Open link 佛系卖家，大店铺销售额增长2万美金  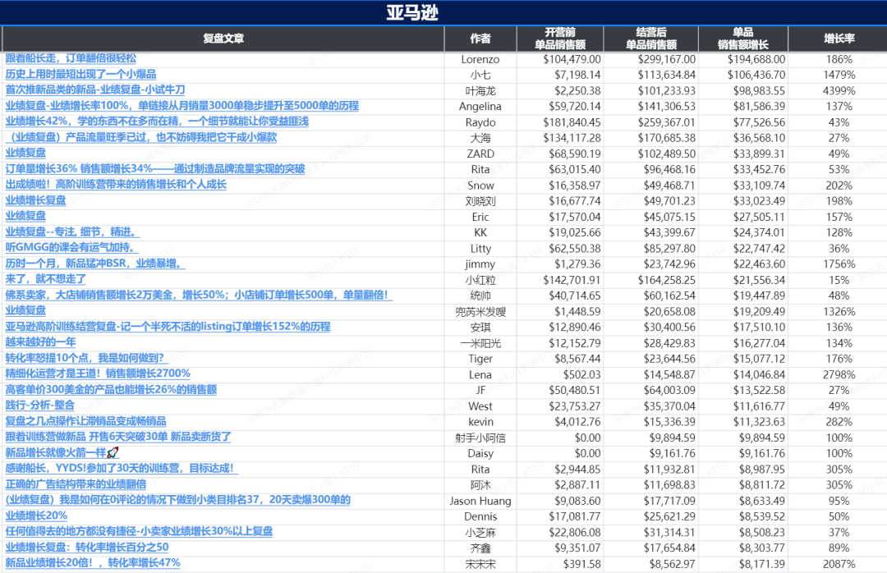[199, 295]
